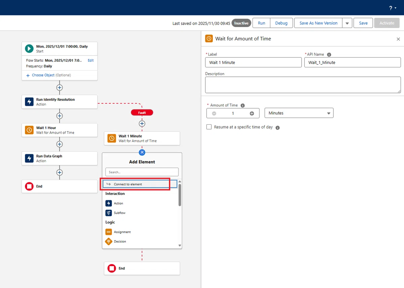Click the Debug button

point(281,23)
